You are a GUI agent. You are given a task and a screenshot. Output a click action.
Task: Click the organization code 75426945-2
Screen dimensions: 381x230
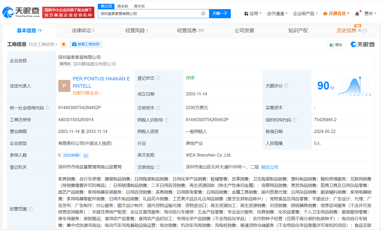tap(325, 120)
